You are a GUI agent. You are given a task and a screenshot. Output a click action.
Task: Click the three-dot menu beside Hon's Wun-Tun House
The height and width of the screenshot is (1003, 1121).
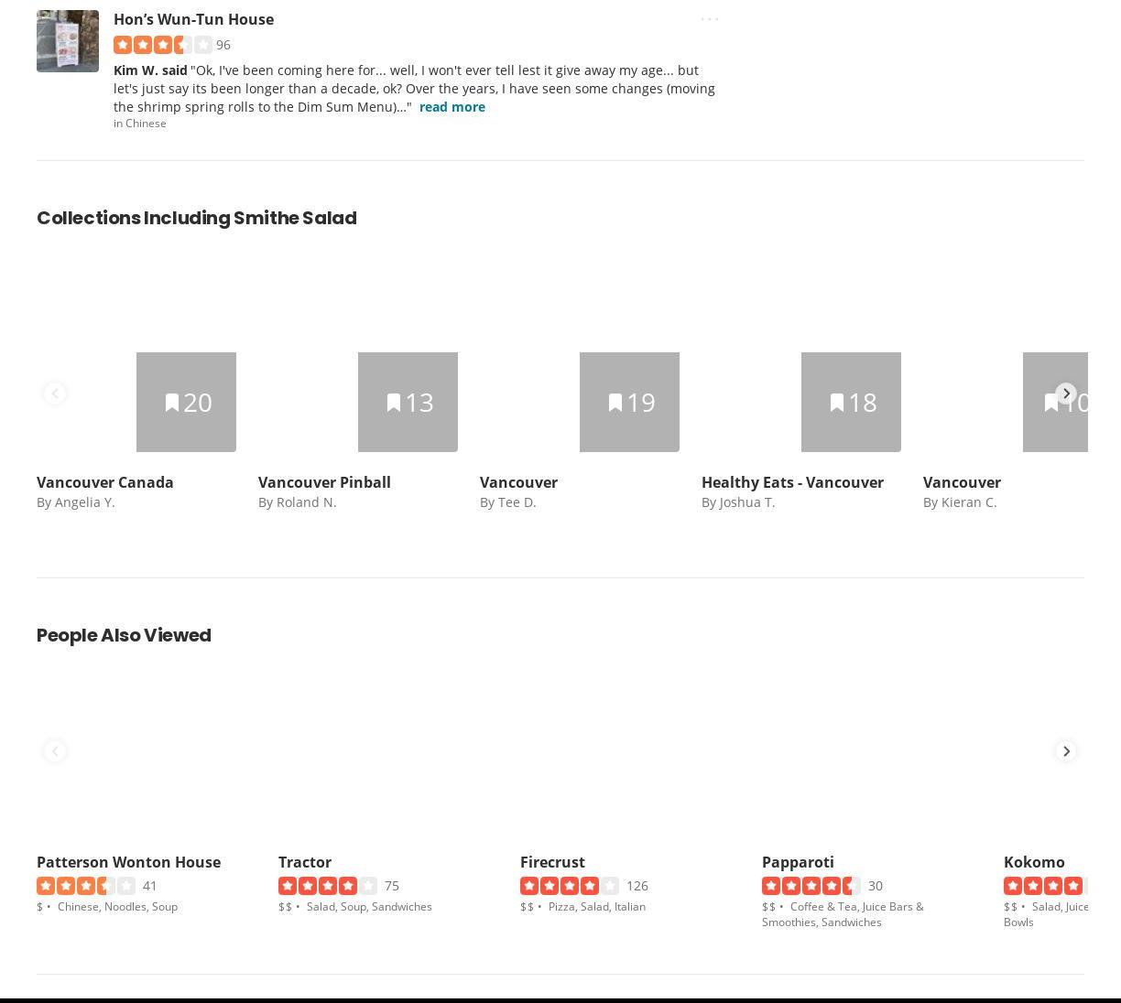pos(709,19)
